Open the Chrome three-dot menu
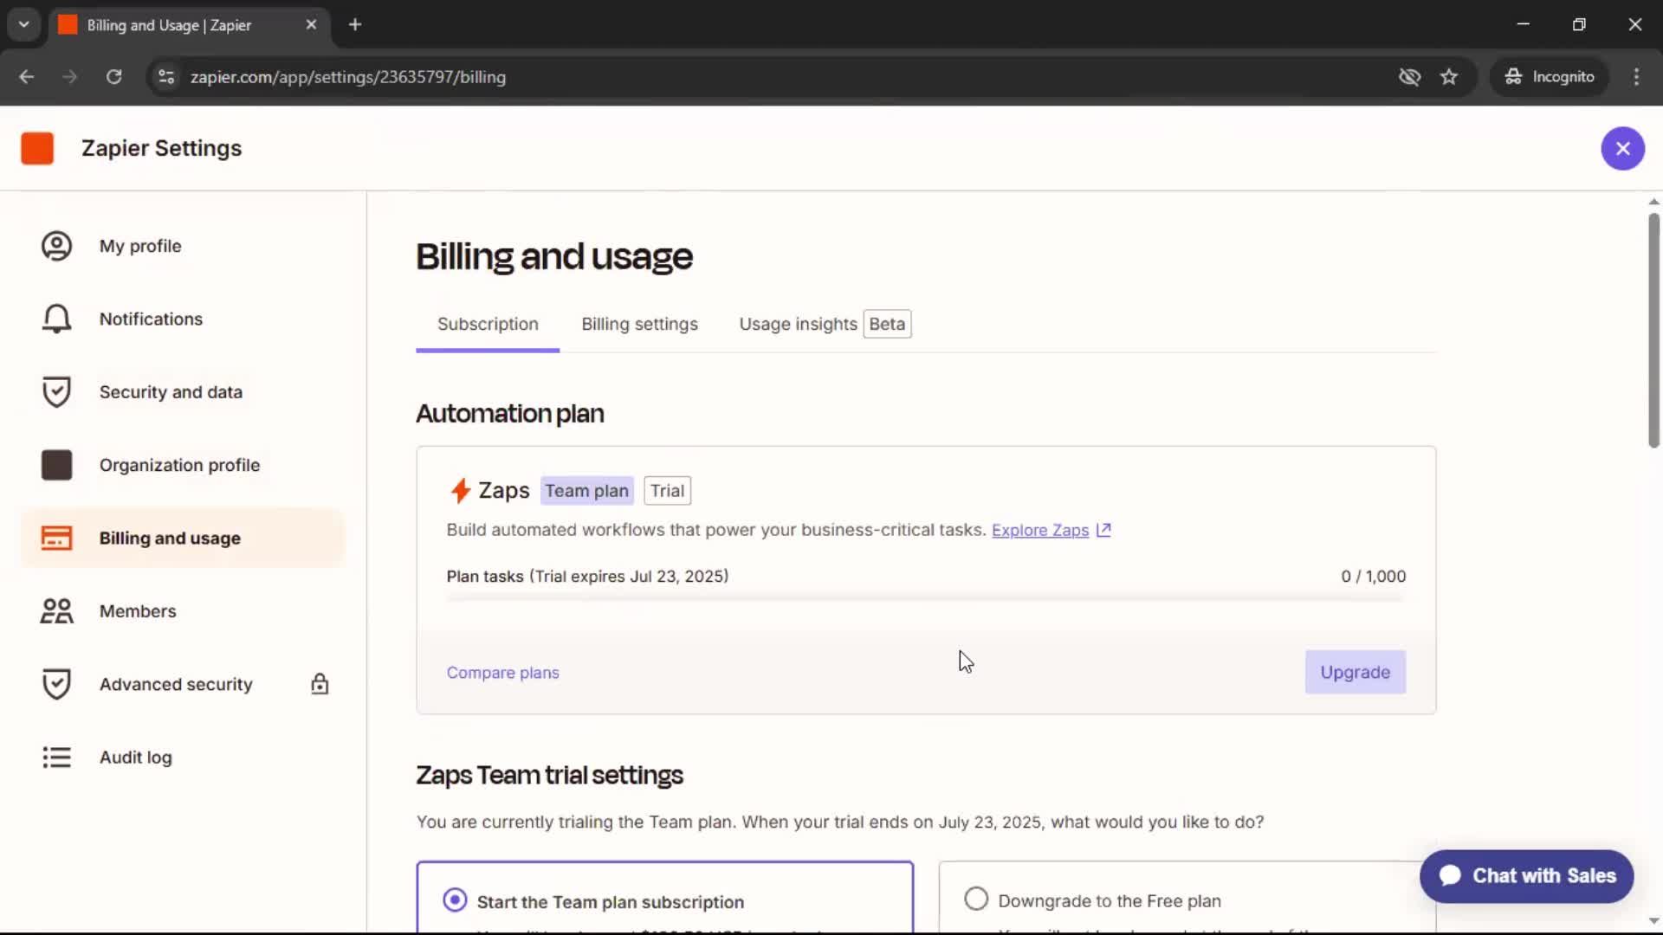 1636,77
